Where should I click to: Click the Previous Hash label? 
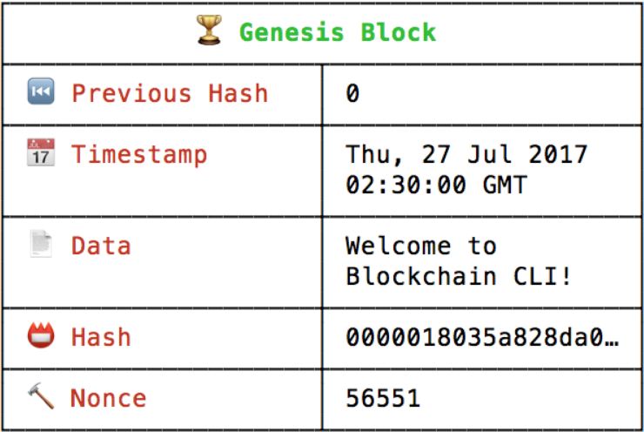(170, 93)
